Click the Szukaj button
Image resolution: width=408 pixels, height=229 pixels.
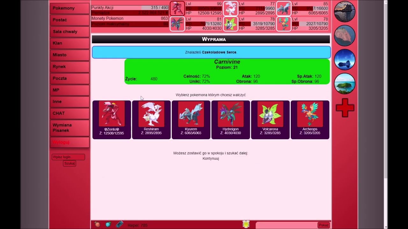tap(69, 163)
